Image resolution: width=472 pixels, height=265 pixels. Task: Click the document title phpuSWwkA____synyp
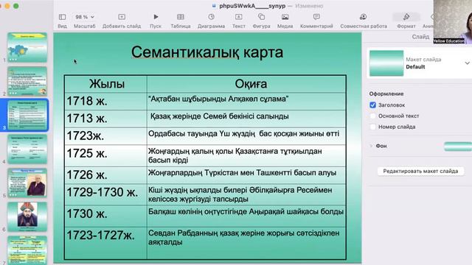click(x=252, y=6)
